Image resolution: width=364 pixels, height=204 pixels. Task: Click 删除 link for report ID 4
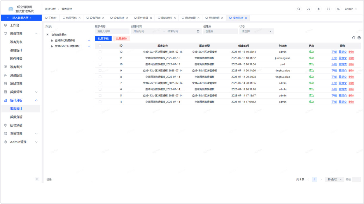tap(351, 102)
